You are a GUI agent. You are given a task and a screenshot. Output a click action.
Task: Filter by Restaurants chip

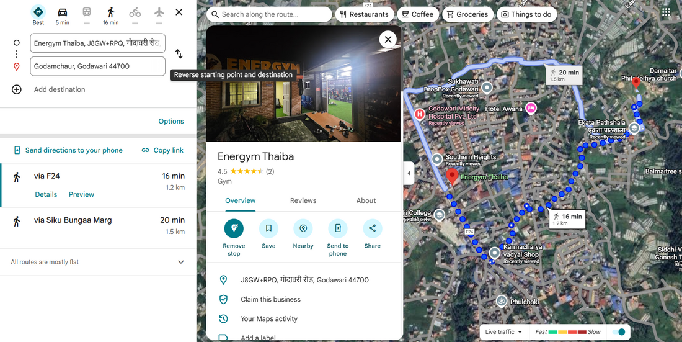tap(365, 14)
